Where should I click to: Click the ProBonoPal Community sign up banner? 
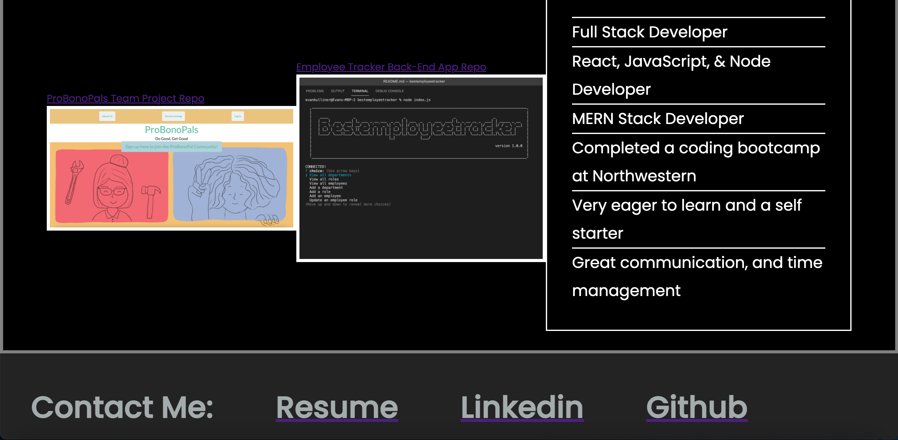[171, 147]
